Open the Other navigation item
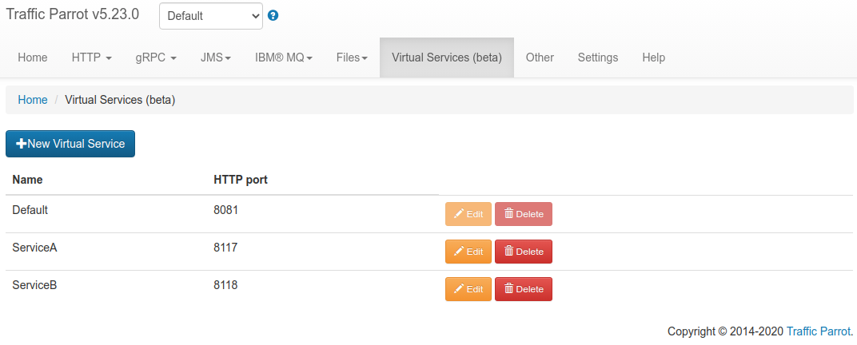Viewport: 857px width, 345px height. 540,57
